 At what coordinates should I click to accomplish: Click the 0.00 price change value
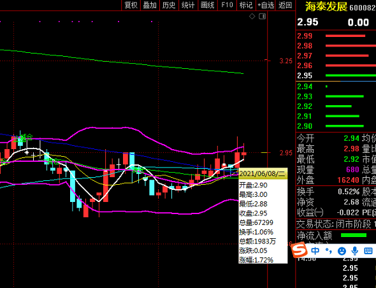click(358, 22)
